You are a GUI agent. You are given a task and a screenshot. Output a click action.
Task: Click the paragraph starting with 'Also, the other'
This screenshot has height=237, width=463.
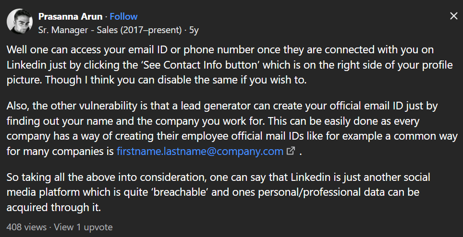pyautogui.click(x=232, y=128)
